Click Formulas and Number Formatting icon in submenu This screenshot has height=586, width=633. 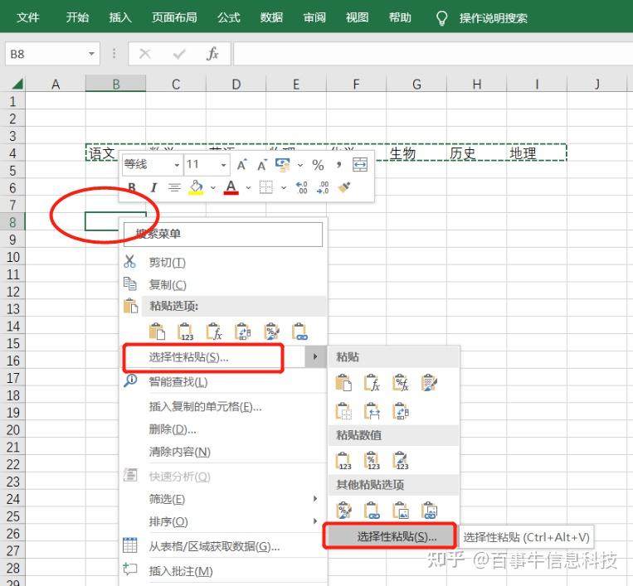click(x=401, y=383)
